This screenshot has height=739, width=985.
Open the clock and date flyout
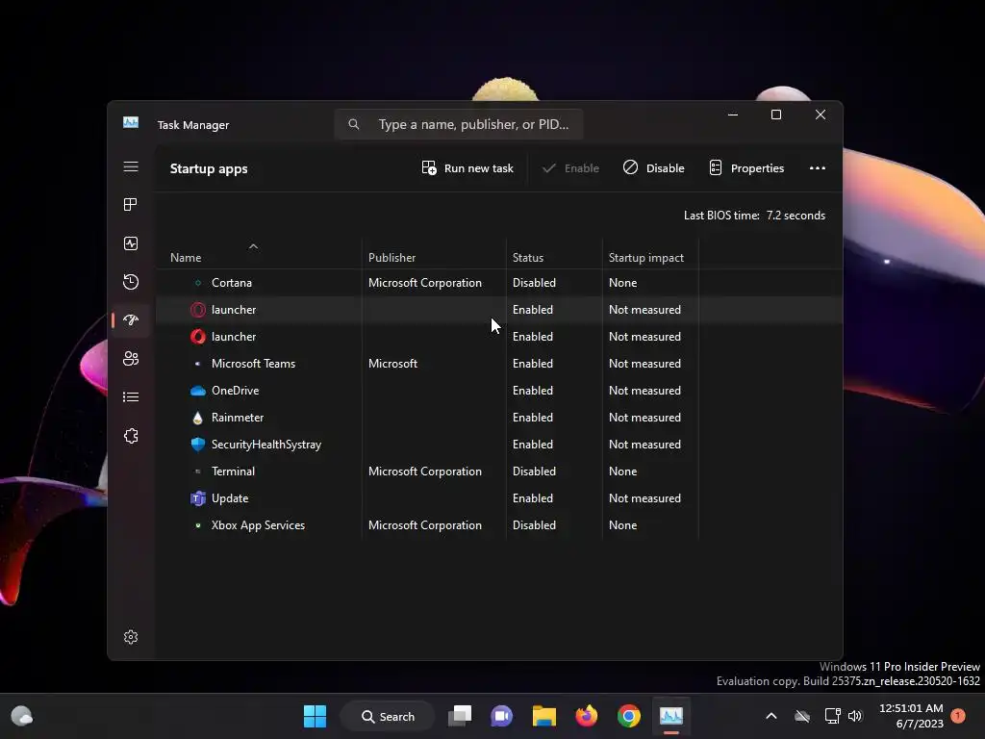tap(911, 716)
